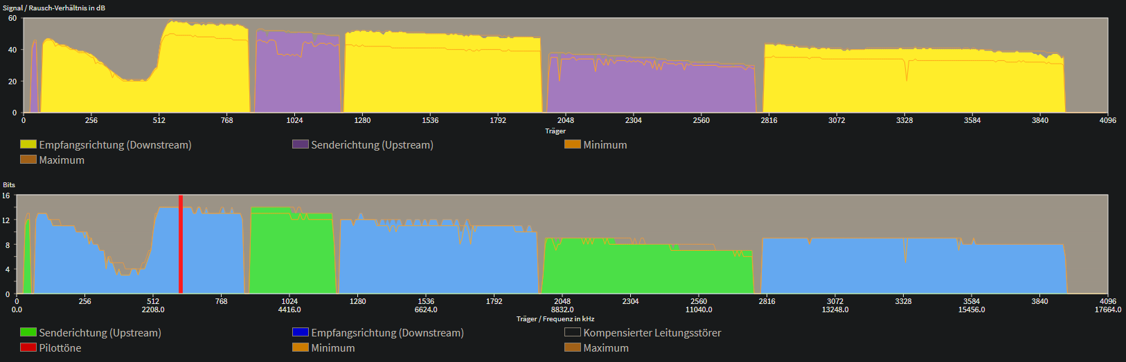This screenshot has height=362, width=1126.
Task: Click 'Senderichtung (Upstream)' label in SNR legend
Action: click(372, 145)
